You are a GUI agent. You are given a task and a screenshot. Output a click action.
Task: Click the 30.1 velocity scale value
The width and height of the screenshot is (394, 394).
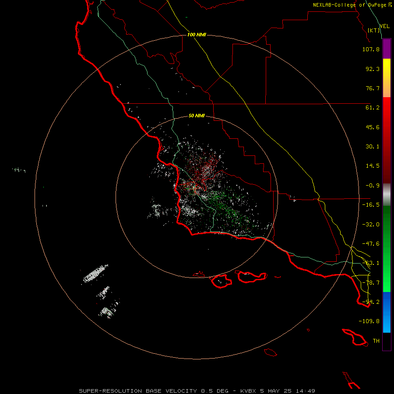point(373,147)
